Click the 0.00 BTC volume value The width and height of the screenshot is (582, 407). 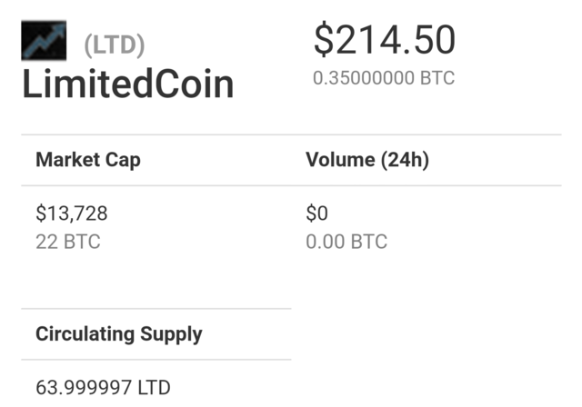pyautogui.click(x=346, y=242)
